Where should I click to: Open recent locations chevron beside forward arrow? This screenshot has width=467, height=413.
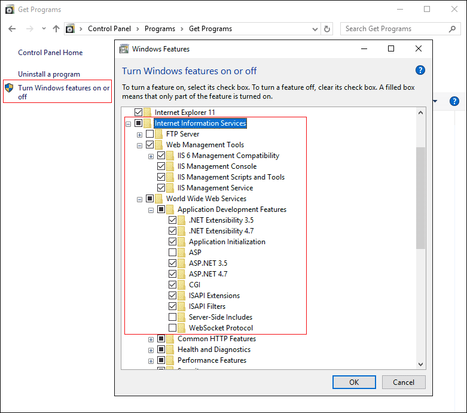(44, 29)
